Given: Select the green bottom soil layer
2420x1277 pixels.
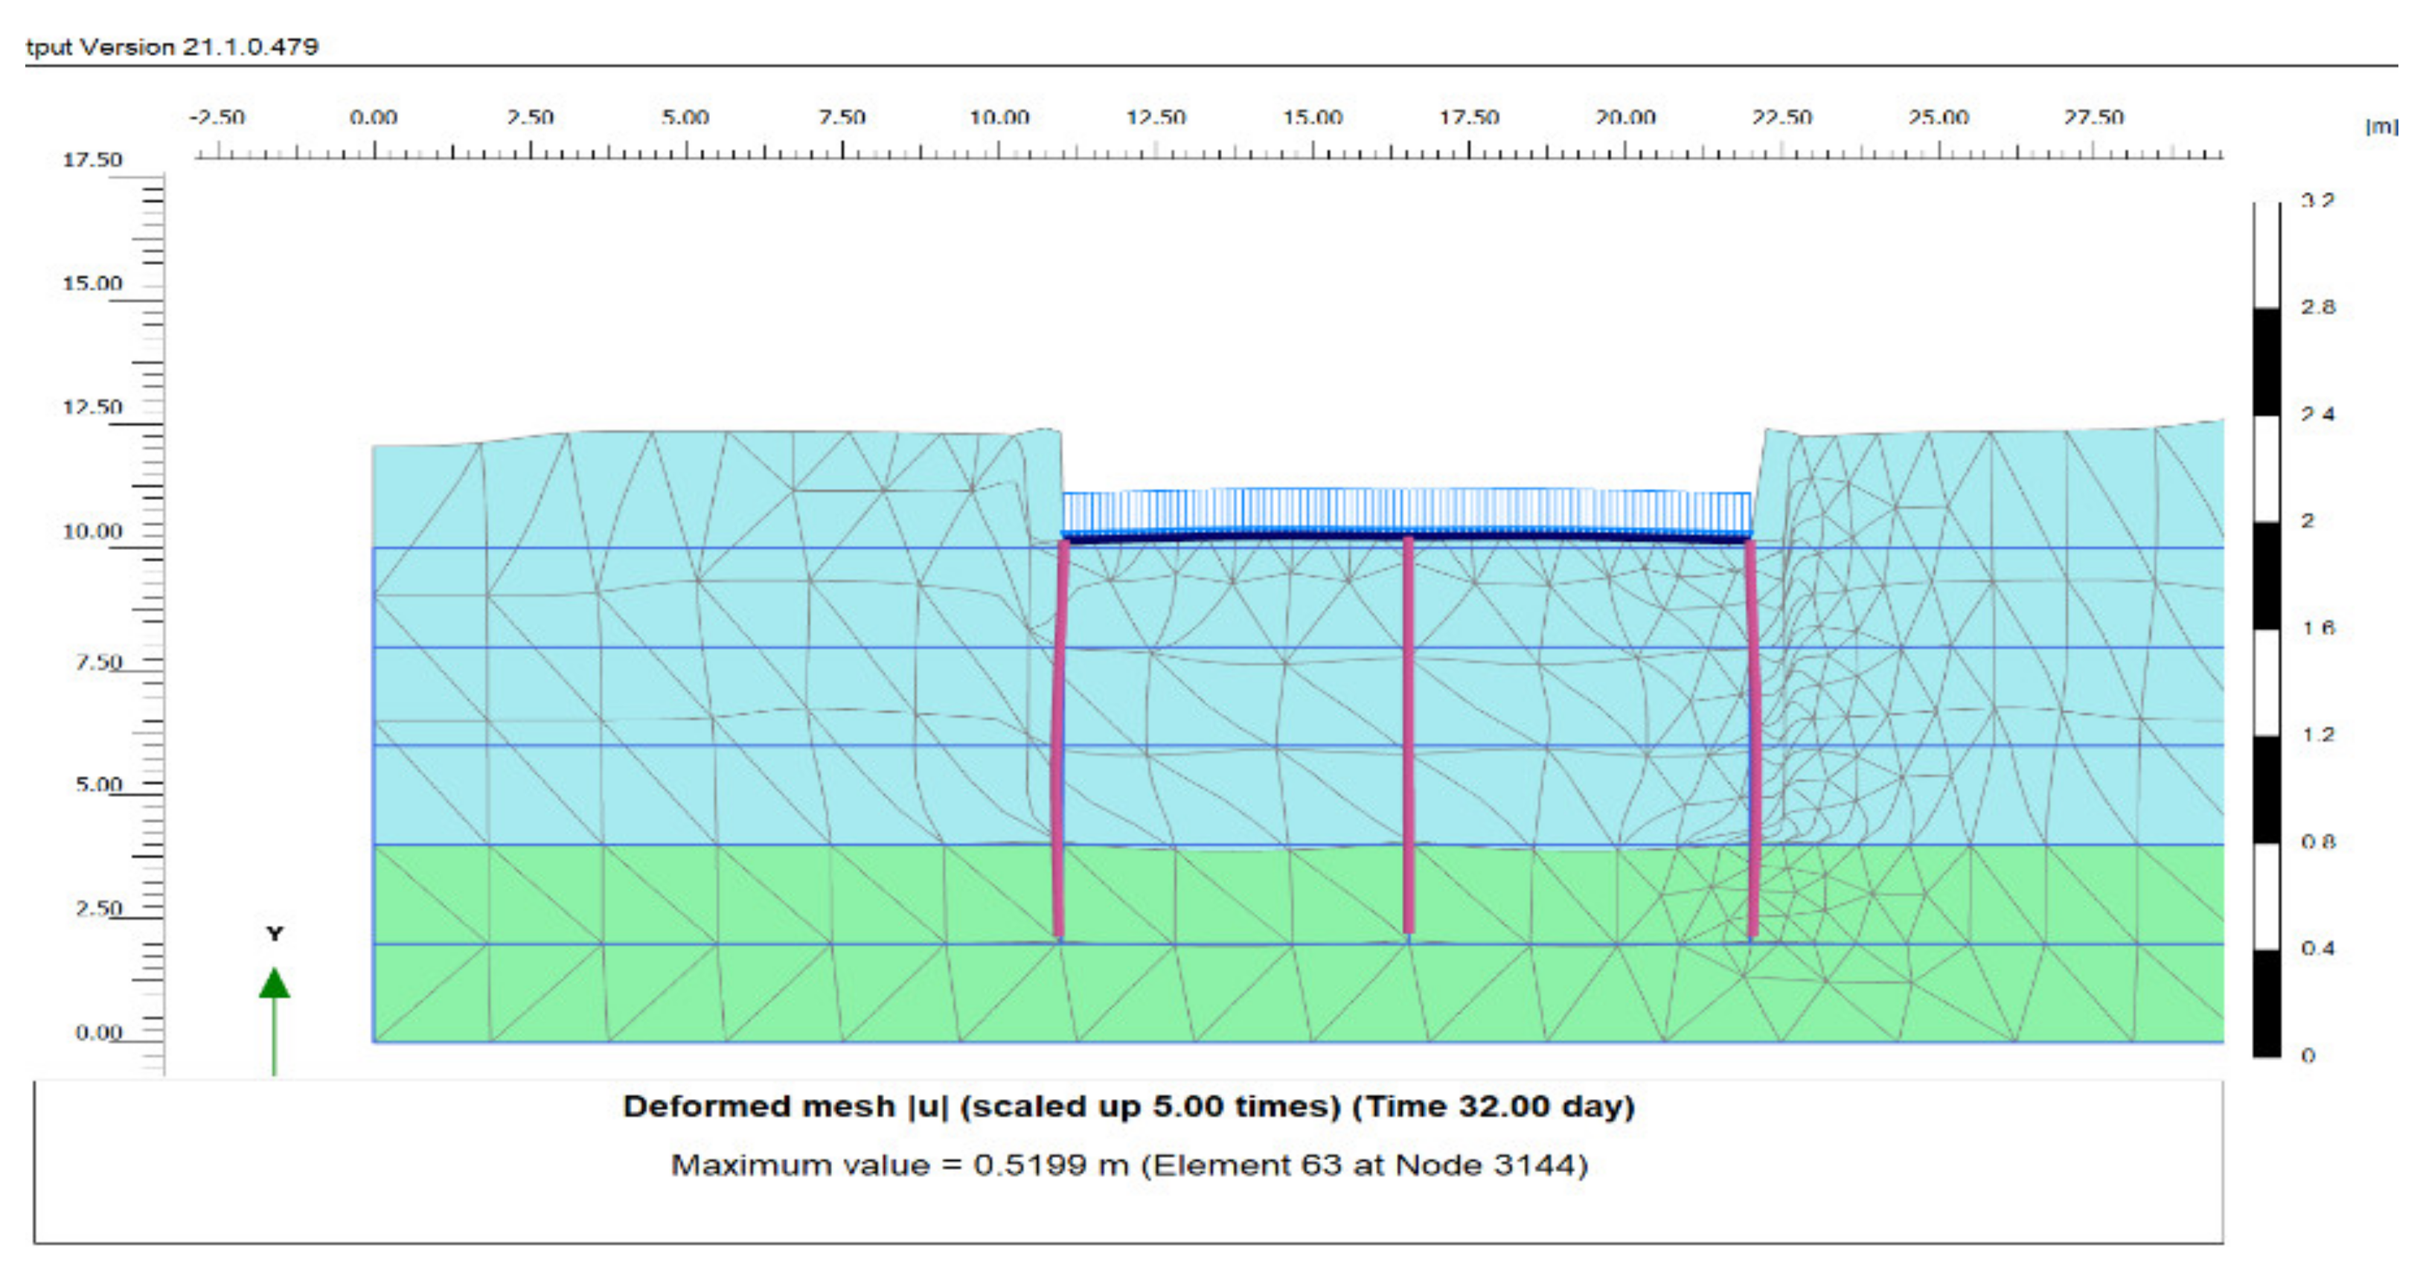Looking at the screenshot, I should pyautogui.click(x=714, y=996).
